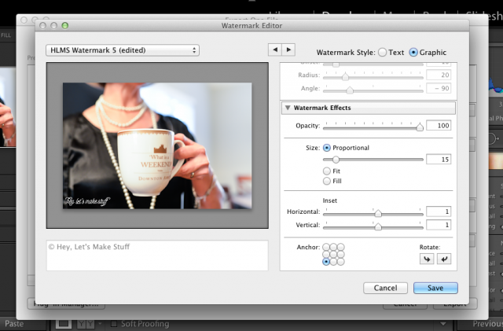Set anchor to bottom-left position

(x=326, y=262)
